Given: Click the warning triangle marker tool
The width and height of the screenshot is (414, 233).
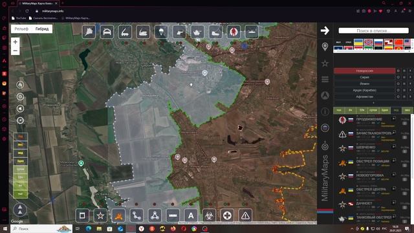Looking at the screenshot, I should point(245,216).
